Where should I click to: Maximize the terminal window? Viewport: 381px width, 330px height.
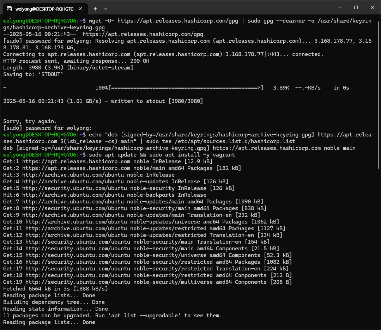pos(356,7)
